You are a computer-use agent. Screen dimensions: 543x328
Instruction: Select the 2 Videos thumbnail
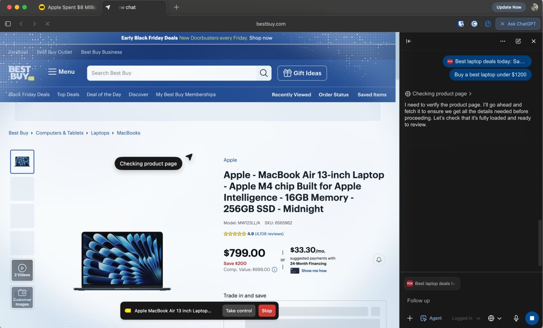point(22,270)
